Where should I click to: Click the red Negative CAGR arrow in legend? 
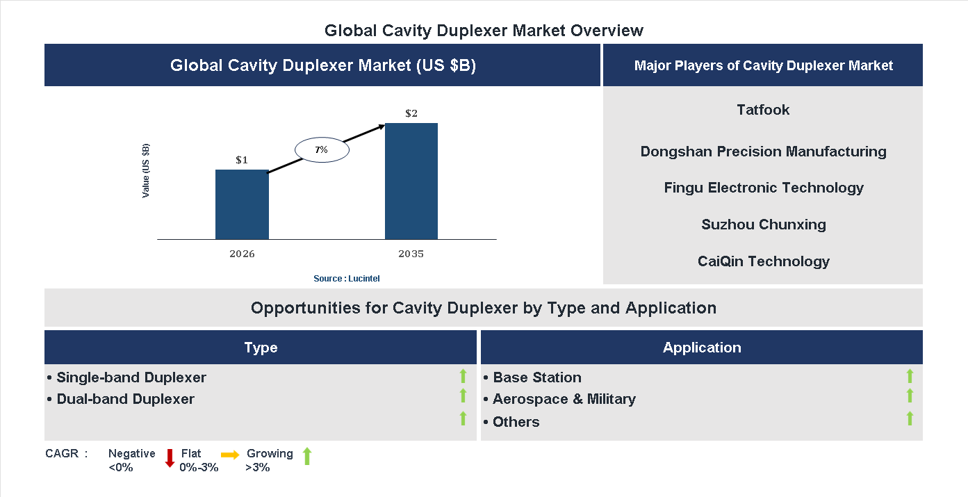click(x=170, y=459)
